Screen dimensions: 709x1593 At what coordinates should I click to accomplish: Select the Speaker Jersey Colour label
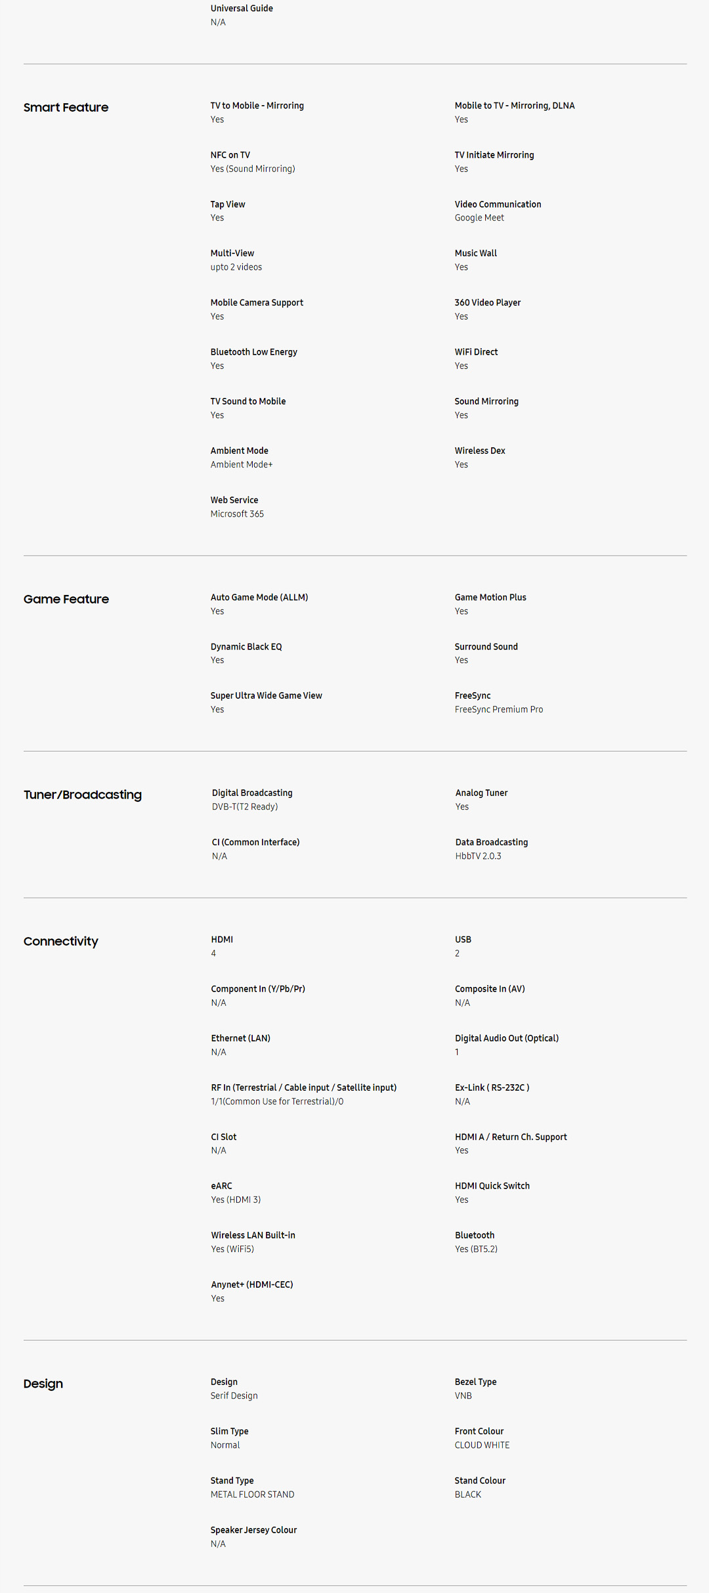tap(253, 1530)
